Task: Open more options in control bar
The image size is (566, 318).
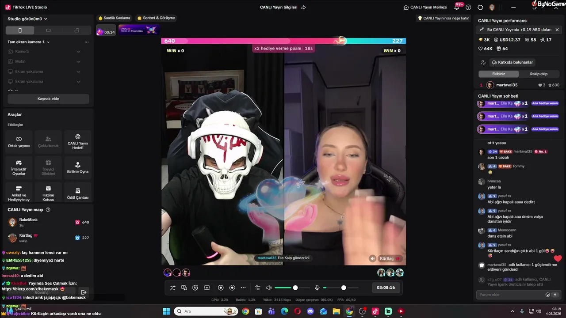Action: click(x=243, y=288)
